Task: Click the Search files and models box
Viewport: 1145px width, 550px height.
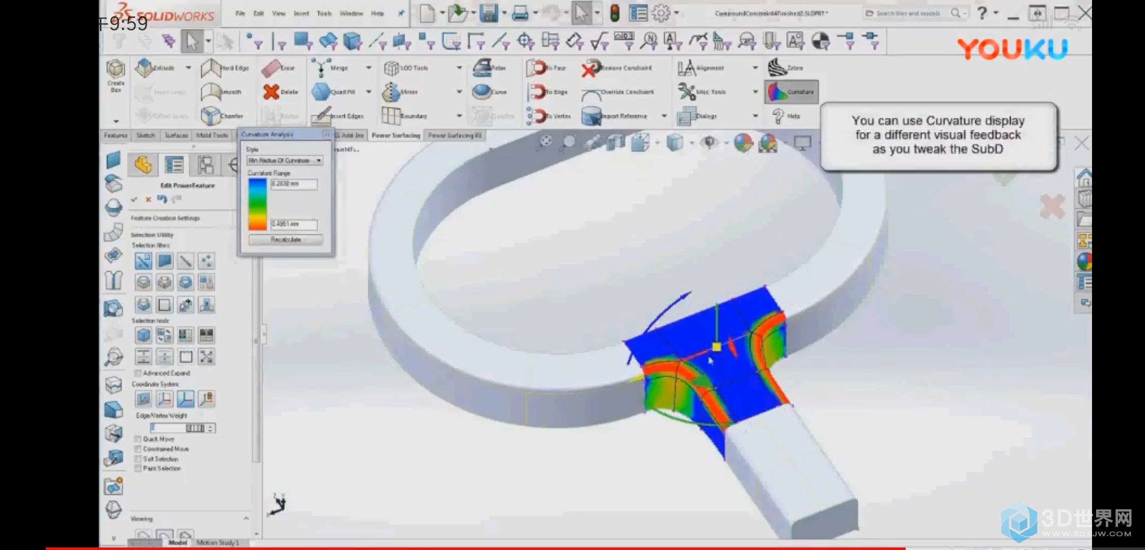Action: tap(908, 13)
